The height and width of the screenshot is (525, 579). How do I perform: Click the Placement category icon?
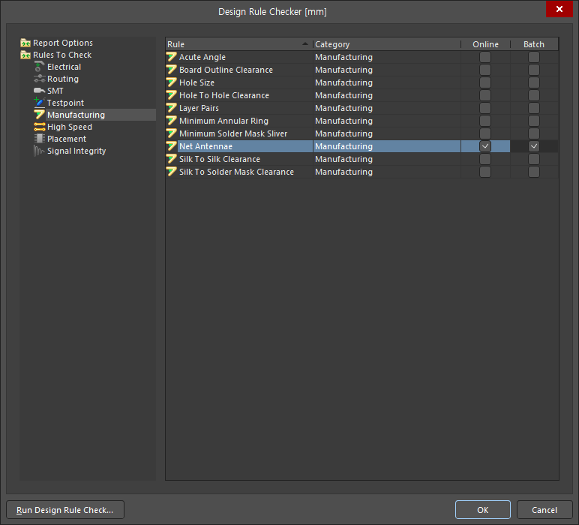[39, 139]
